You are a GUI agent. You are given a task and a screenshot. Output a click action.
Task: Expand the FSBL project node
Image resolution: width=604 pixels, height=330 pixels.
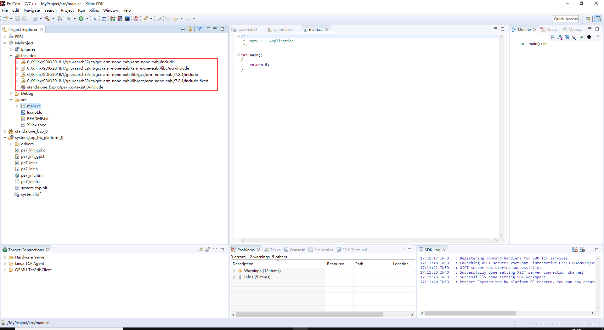click(5, 37)
